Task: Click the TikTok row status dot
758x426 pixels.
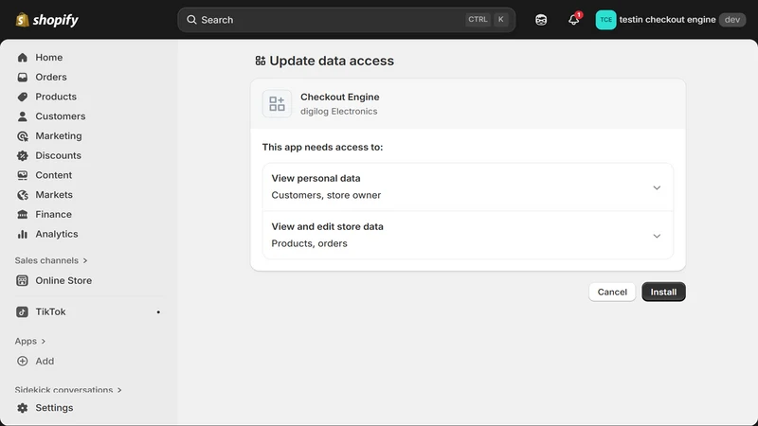Action: [158, 312]
